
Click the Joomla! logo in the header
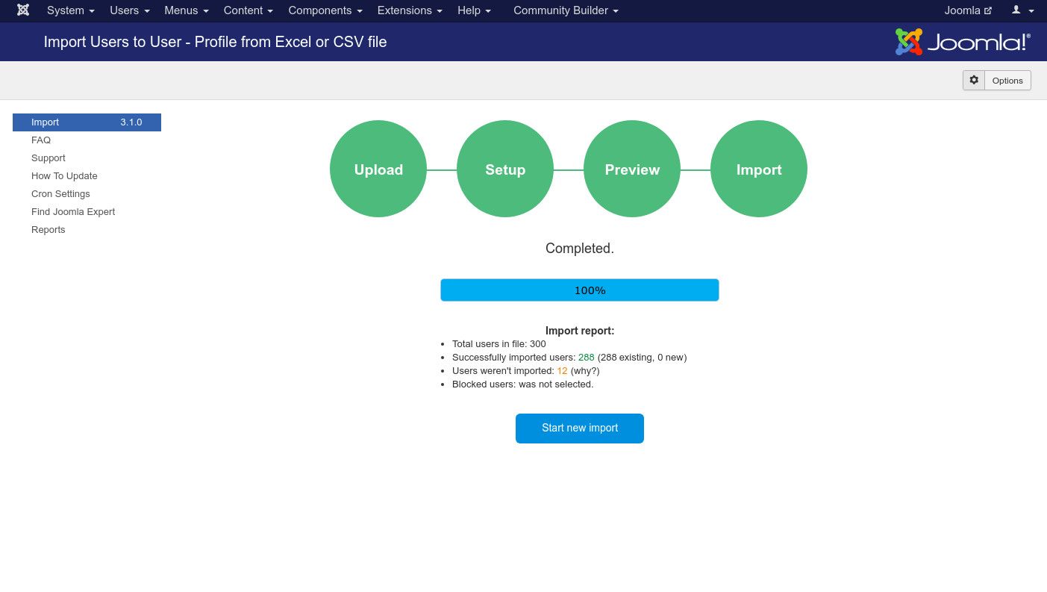pyautogui.click(x=963, y=42)
